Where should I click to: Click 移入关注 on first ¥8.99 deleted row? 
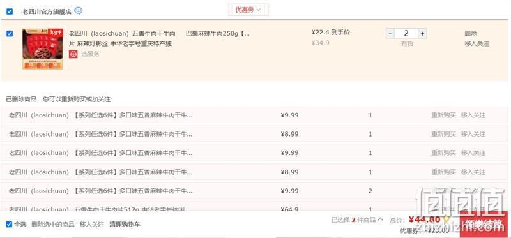[473, 134]
